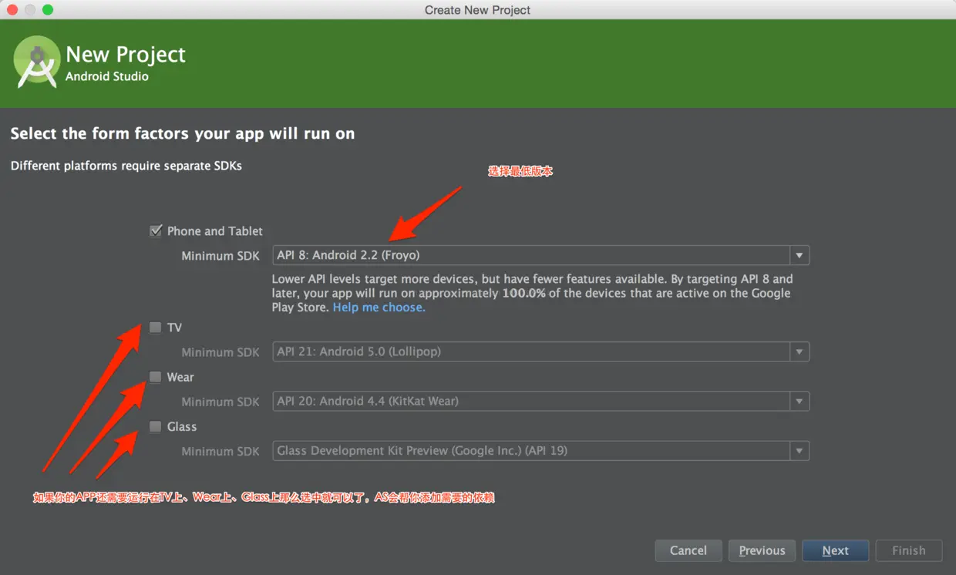Click the Phone and Tablet label
Image resolution: width=956 pixels, height=575 pixels.
[x=214, y=231]
